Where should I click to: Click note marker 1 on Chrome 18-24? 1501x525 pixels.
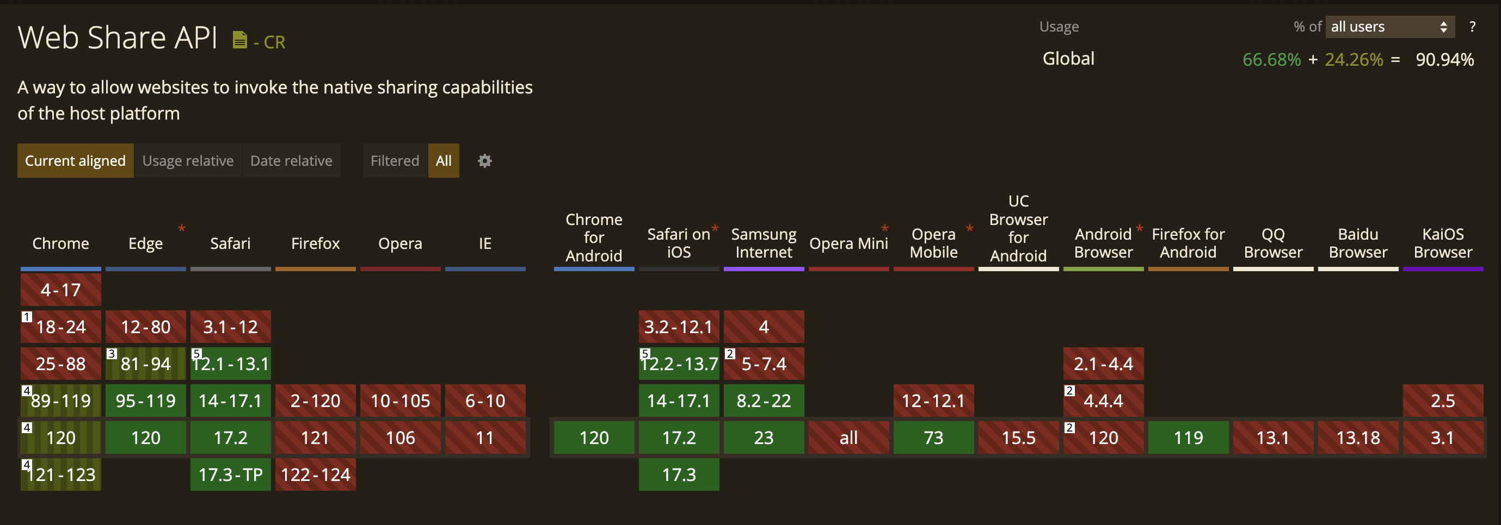[26, 317]
